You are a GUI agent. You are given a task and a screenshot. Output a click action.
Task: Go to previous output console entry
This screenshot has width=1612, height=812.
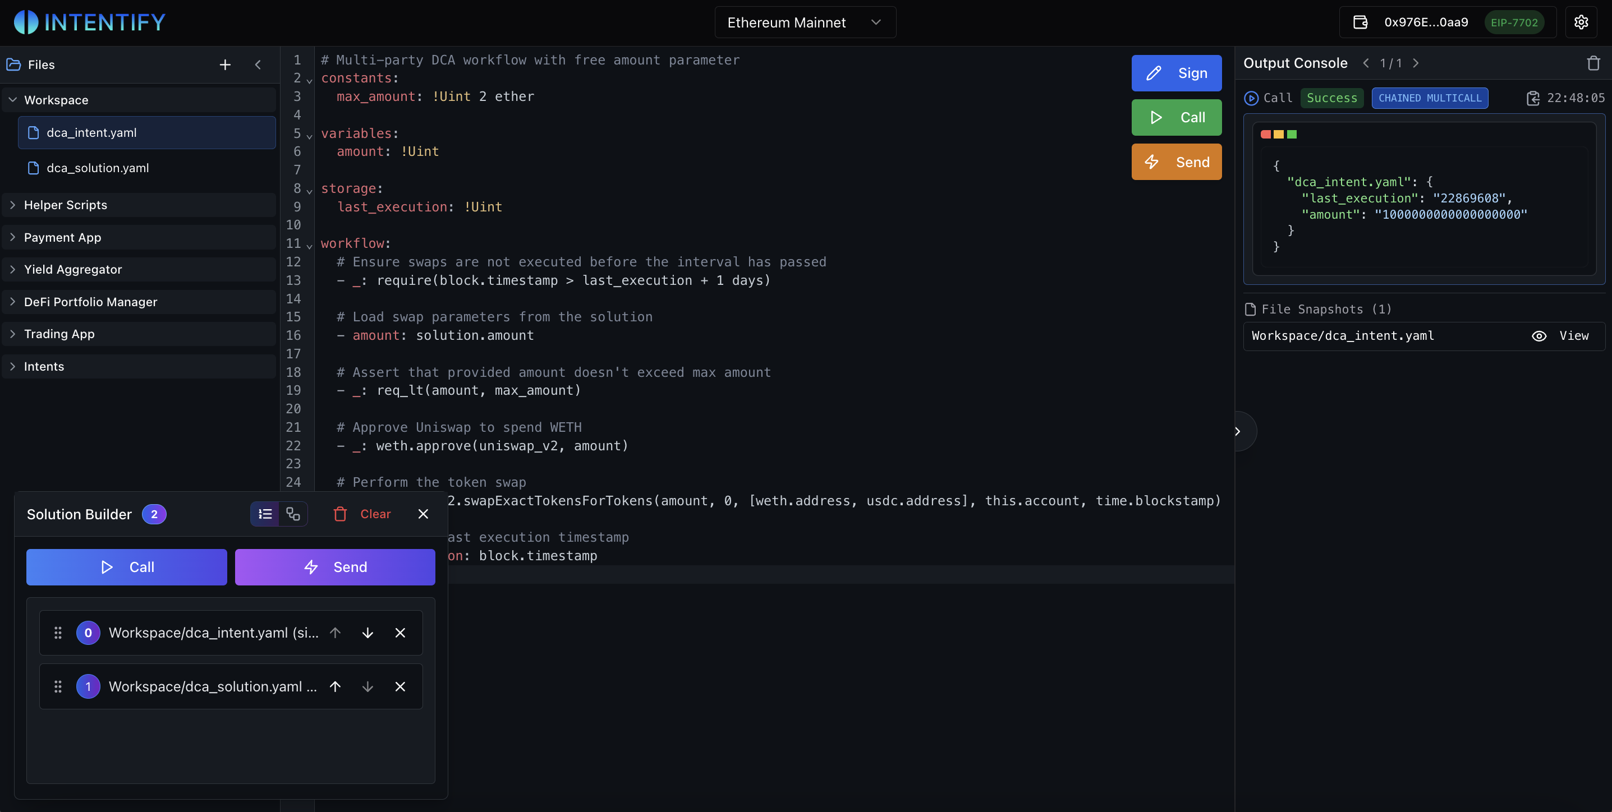click(1366, 63)
